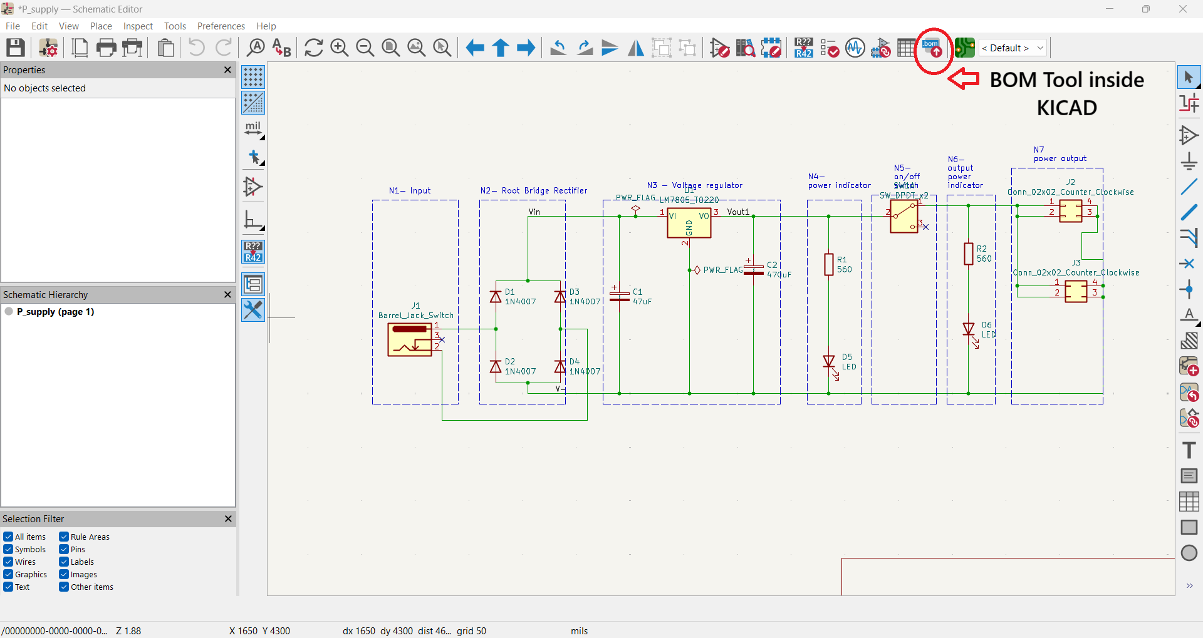The image size is (1203, 638).
Task: Open the Default variant dropdown
Action: 1013,48
